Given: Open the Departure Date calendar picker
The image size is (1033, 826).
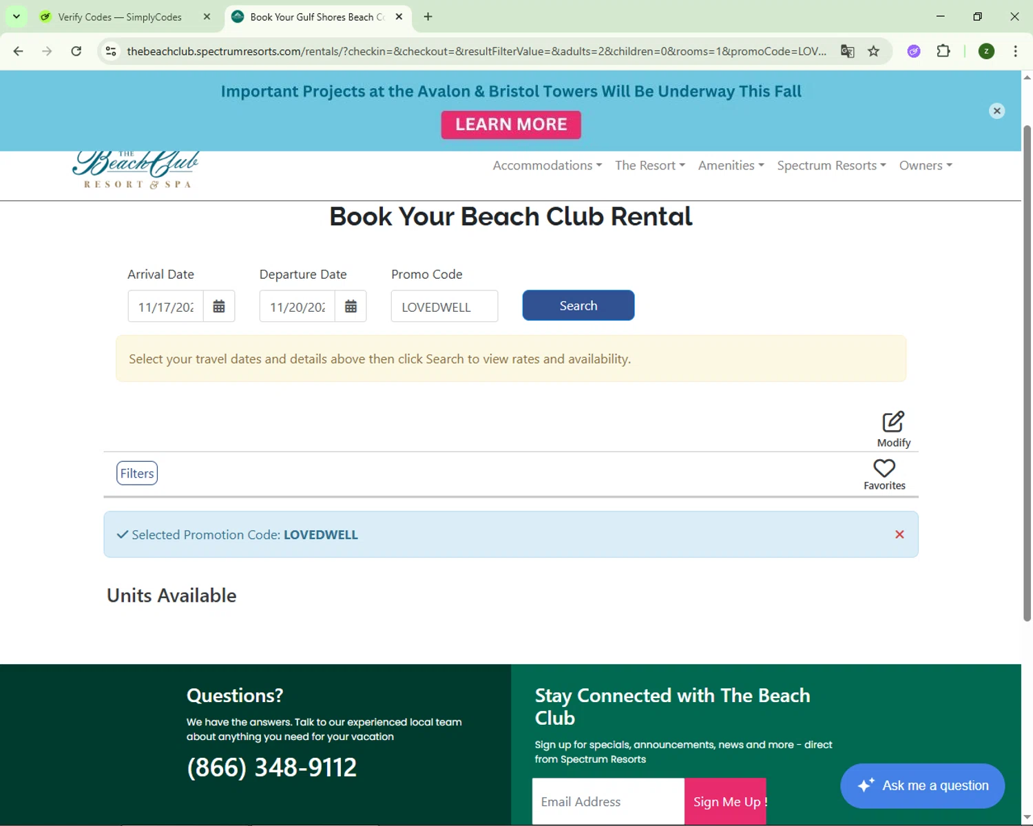Looking at the screenshot, I should click(351, 306).
